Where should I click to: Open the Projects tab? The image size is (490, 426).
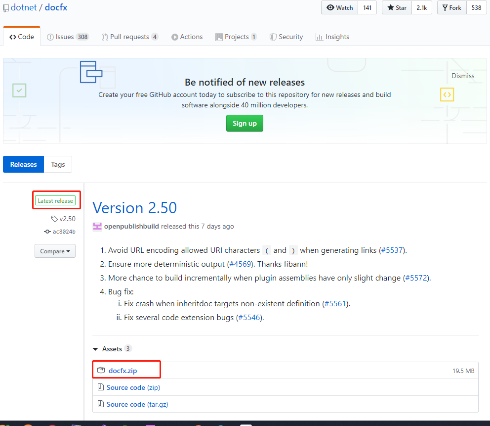(236, 37)
